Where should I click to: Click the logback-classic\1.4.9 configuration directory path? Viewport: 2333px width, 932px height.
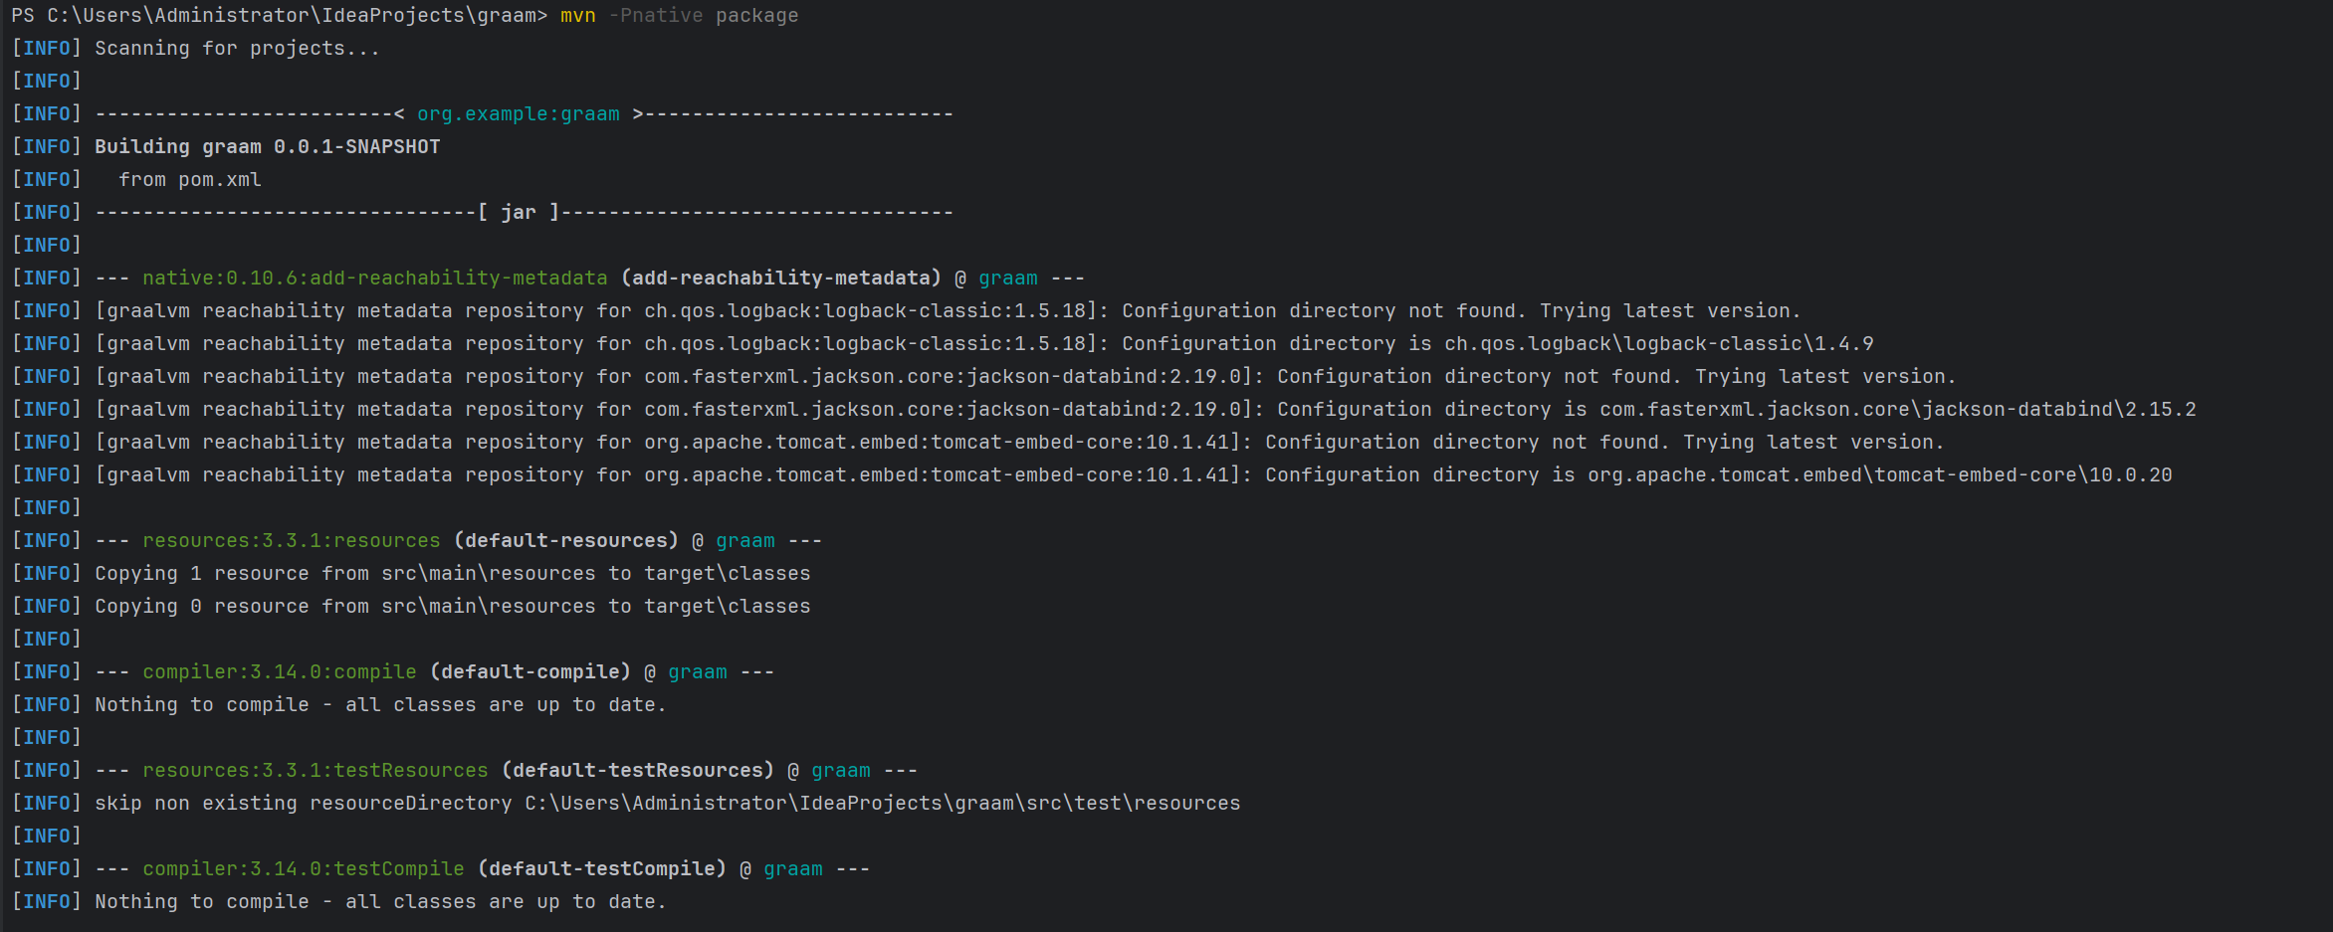click(1658, 344)
